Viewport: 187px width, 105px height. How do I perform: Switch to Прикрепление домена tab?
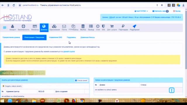coord(11,37)
